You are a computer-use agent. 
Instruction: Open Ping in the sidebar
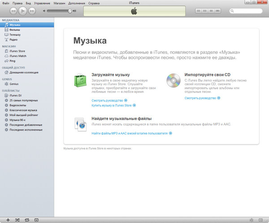tap(27, 61)
